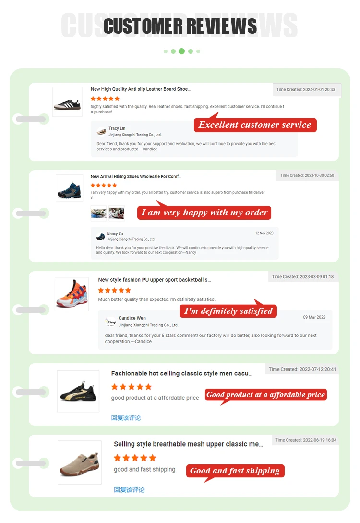Open the blue hiking shoe product image
360x523 pixels.
[x=69, y=188]
